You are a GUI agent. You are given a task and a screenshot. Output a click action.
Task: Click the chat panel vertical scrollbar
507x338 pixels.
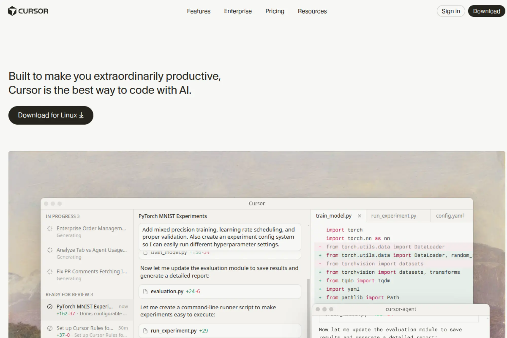click(x=308, y=304)
